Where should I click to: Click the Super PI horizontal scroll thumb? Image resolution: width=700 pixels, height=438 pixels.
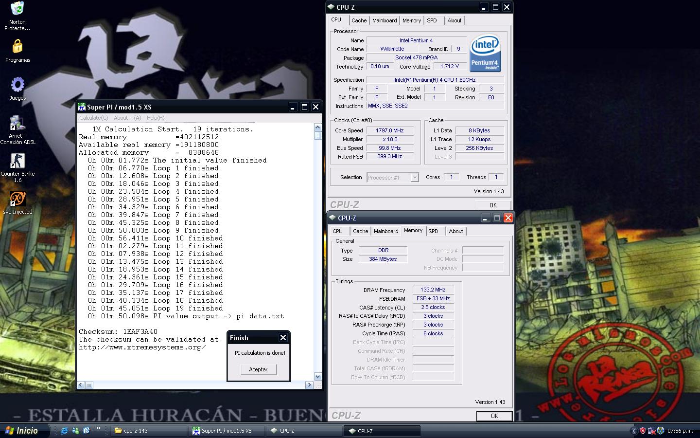(89, 384)
